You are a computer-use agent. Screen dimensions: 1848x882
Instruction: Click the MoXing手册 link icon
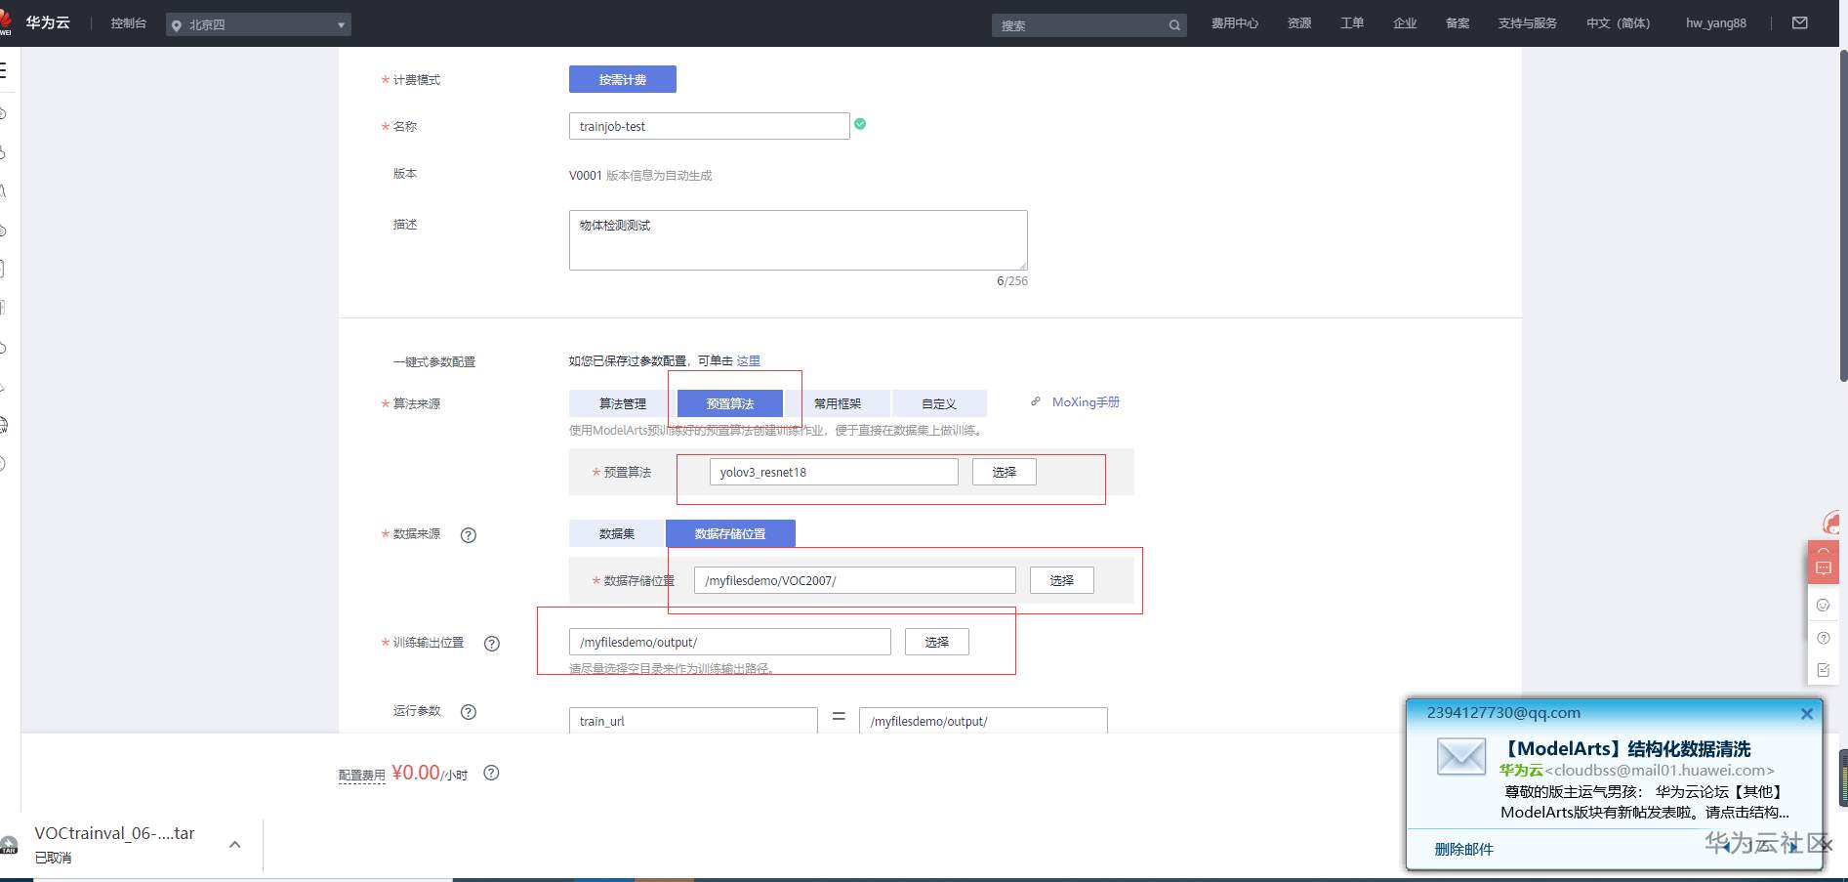(1036, 401)
